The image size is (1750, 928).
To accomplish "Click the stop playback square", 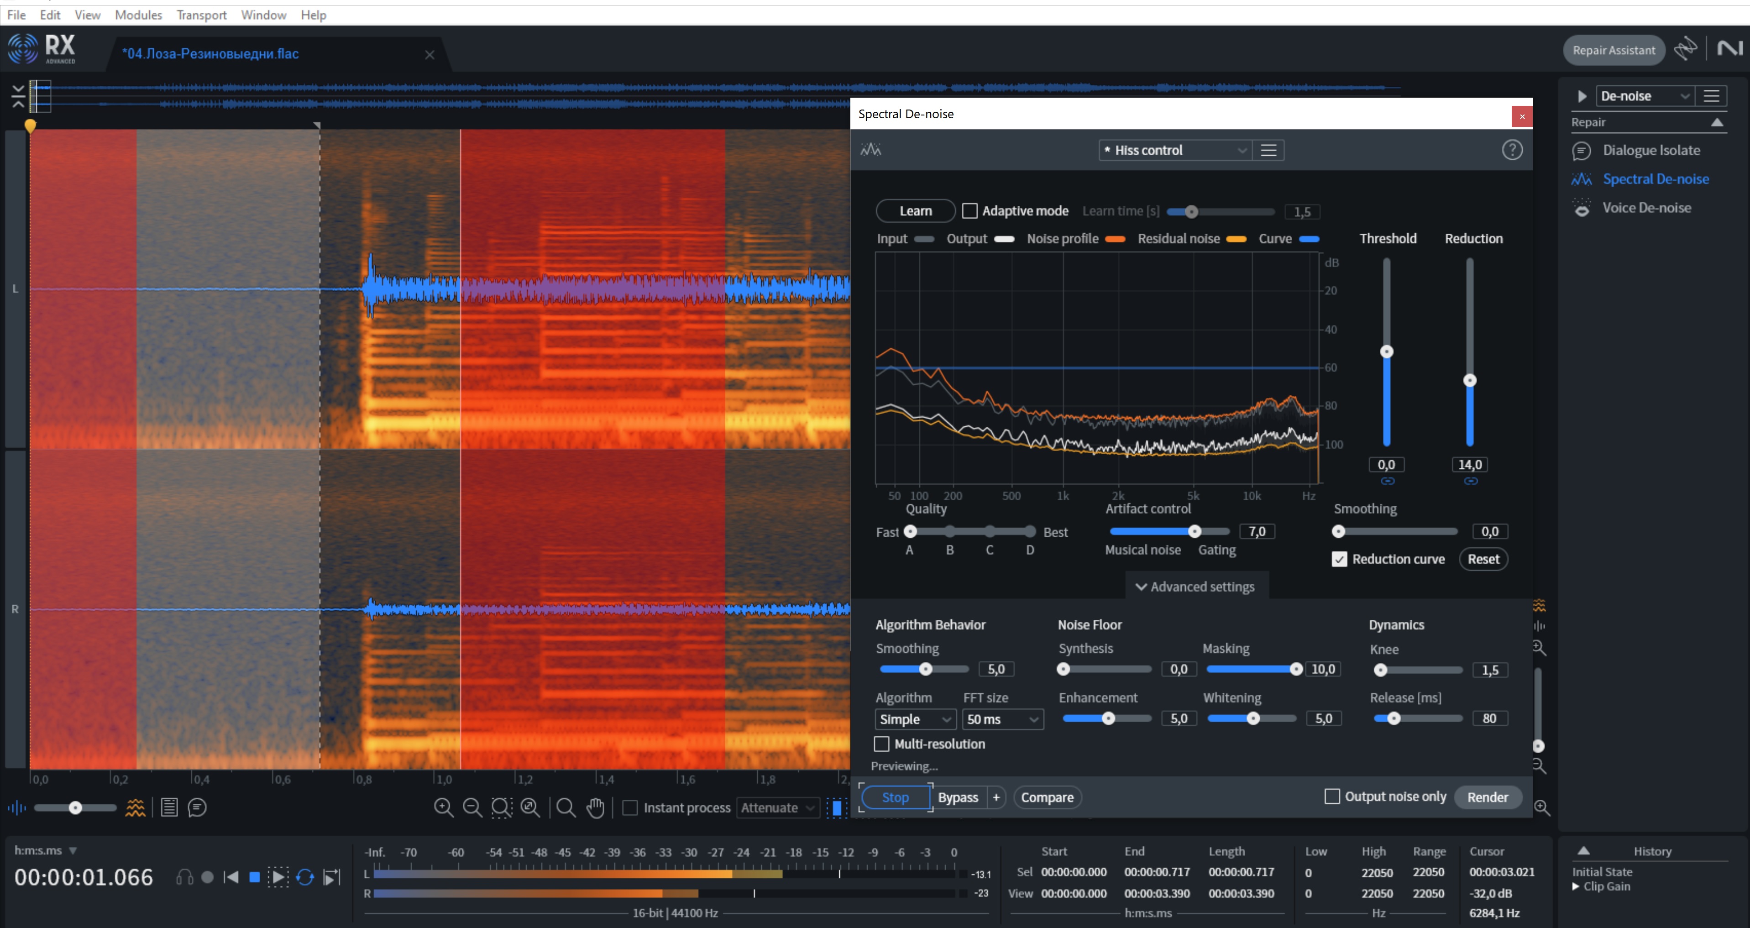I will 255,877.
